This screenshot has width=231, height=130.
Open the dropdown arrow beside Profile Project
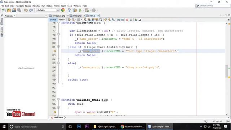[x=97, y=10]
